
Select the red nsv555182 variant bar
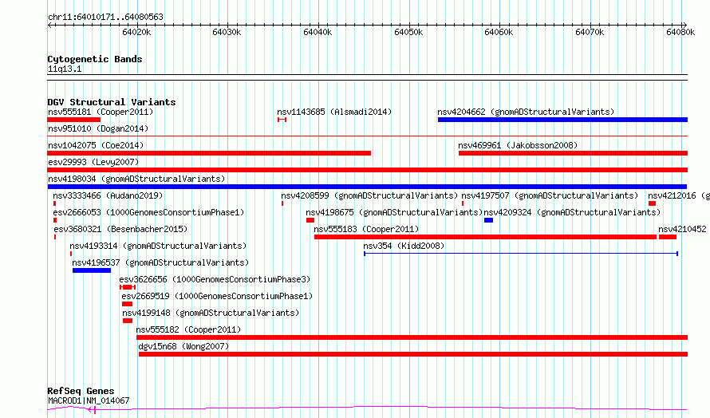click(x=412, y=337)
